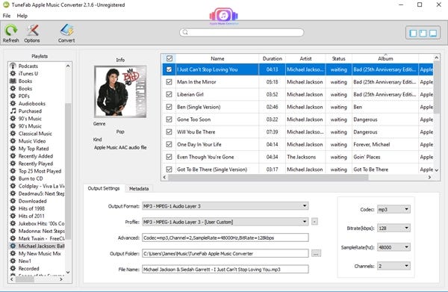Select Michael Jackson: Ball playlist

click(37, 246)
